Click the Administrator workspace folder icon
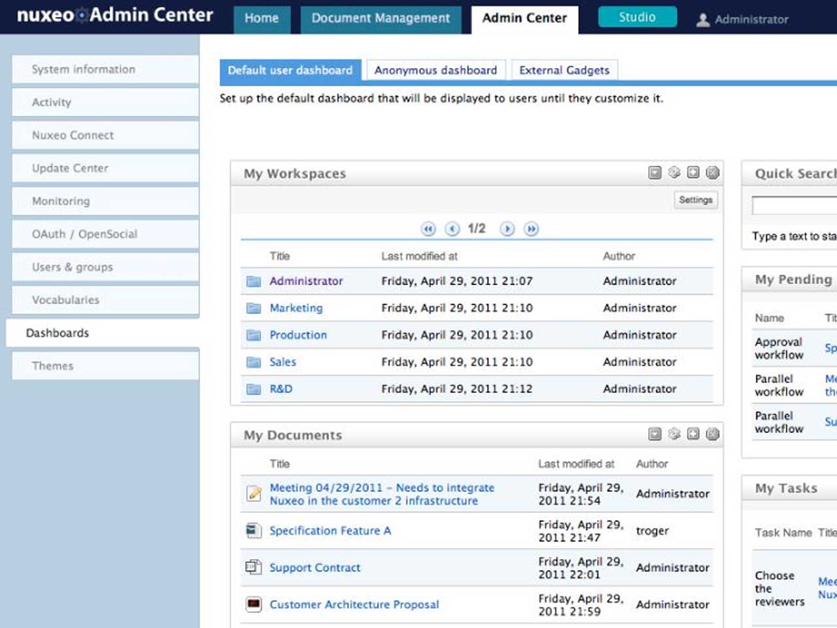 (x=254, y=281)
